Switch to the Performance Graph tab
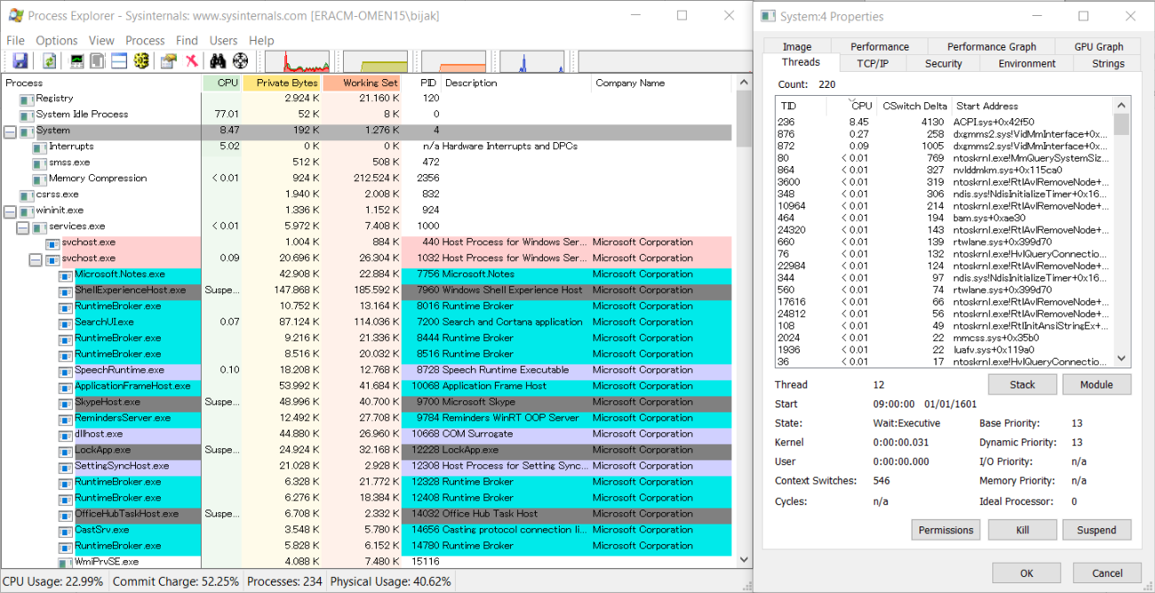Viewport: 1155px width, 593px height. pyautogui.click(x=992, y=46)
